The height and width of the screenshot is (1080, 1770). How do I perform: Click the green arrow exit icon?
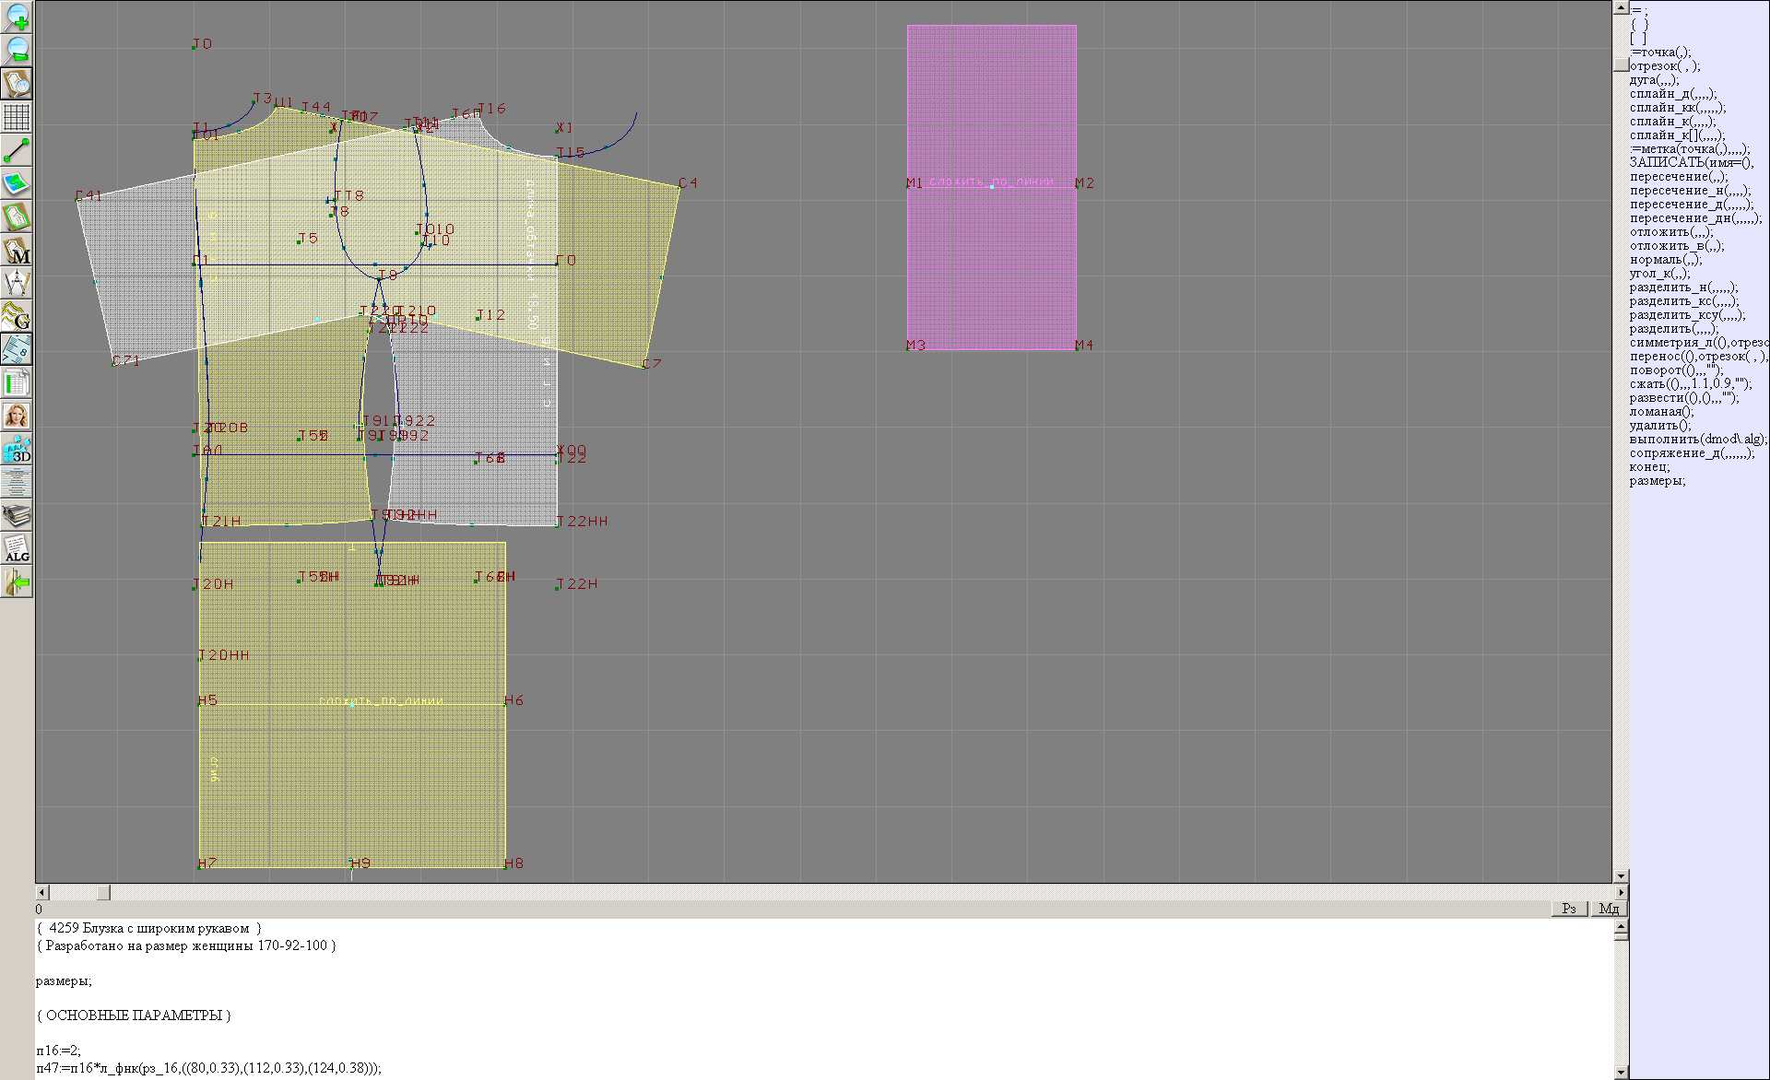tap(17, 582)
